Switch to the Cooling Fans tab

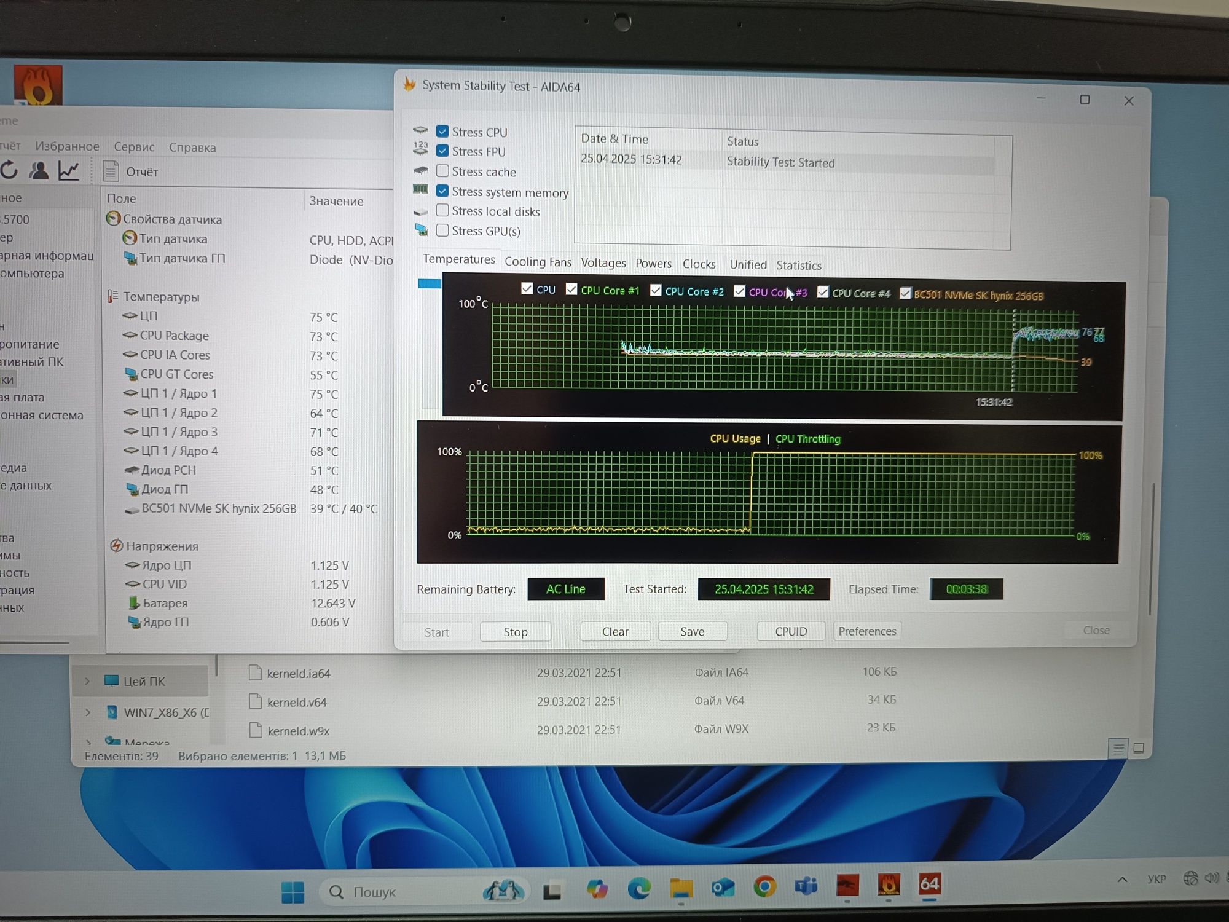[x=538, y=262]
